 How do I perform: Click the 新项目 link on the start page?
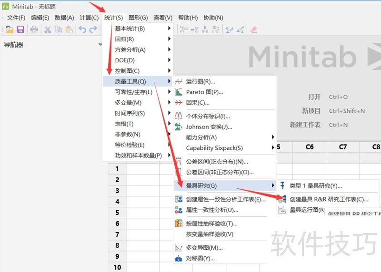coord(311,111)
